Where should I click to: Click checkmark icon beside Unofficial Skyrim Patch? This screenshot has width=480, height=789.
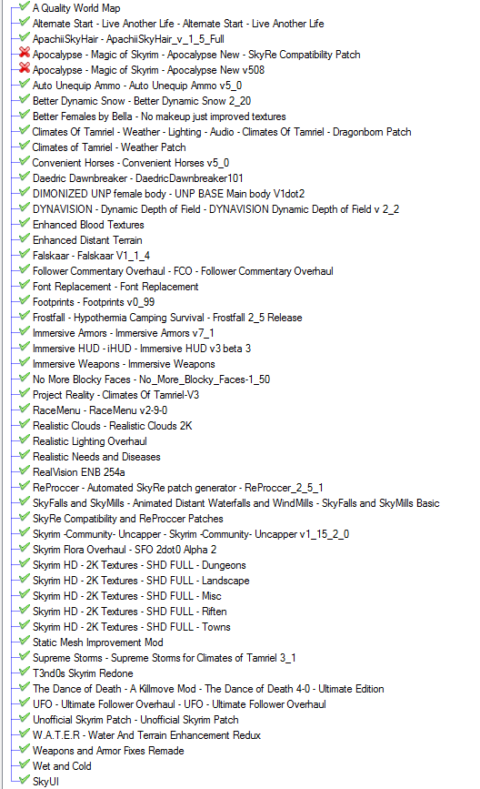[25, 718]
